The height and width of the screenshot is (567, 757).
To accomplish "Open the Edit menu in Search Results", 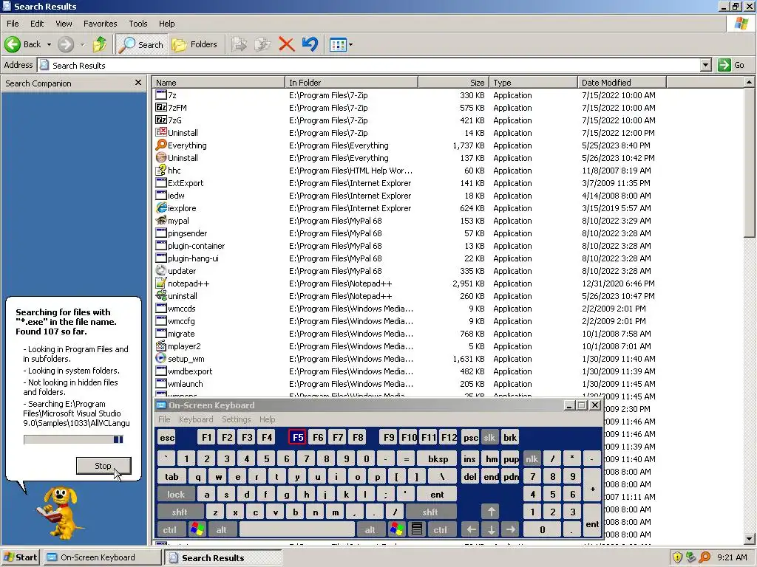I will [37, 24].
